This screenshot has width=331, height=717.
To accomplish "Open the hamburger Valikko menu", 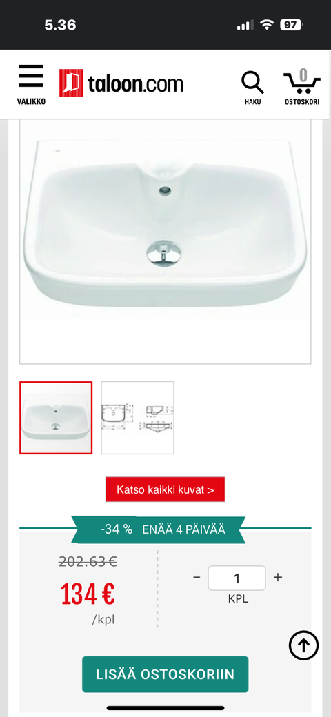I will coord(31,85).
